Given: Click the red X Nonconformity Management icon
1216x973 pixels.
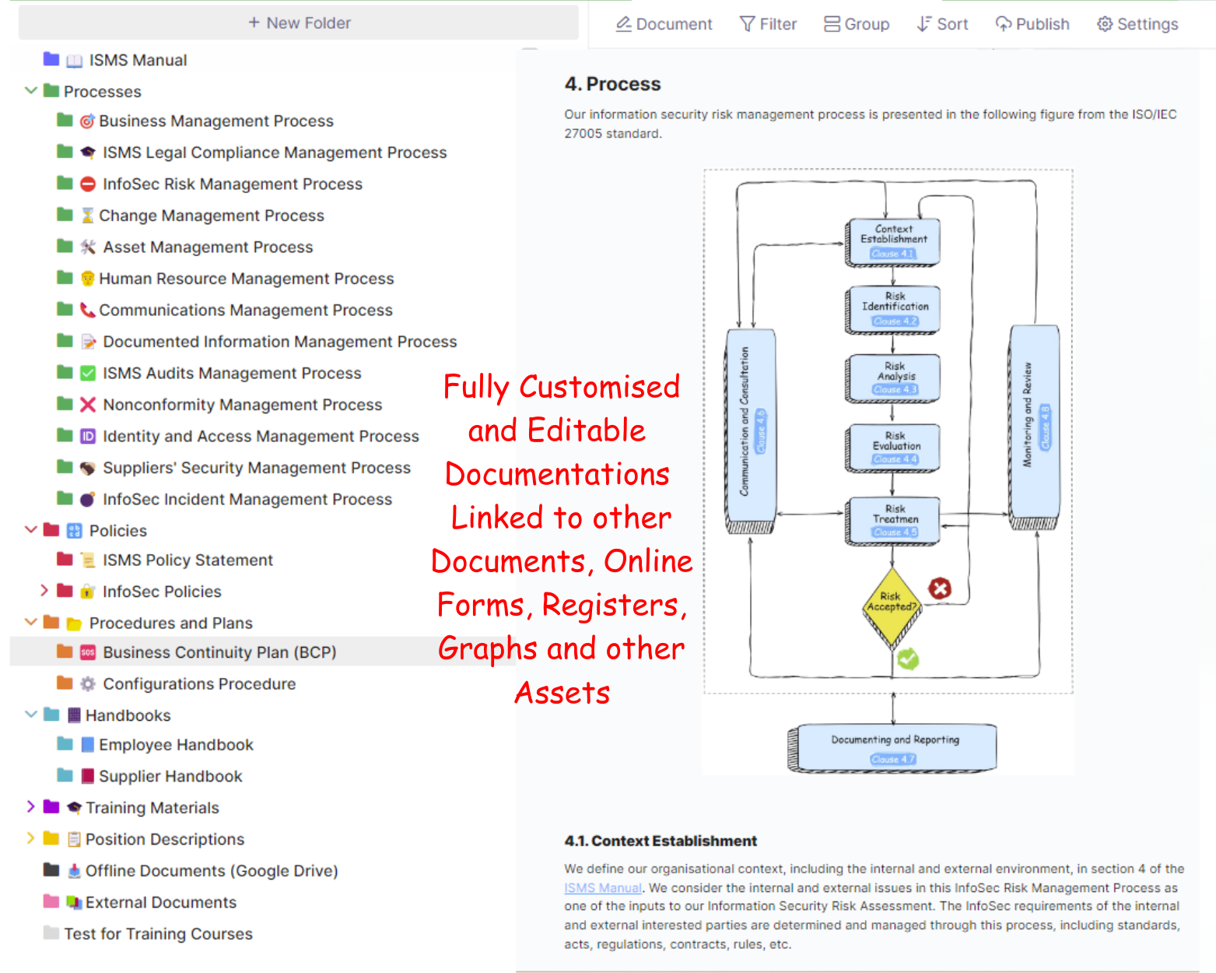Looking at the screenshot, I should coord(88,405).
